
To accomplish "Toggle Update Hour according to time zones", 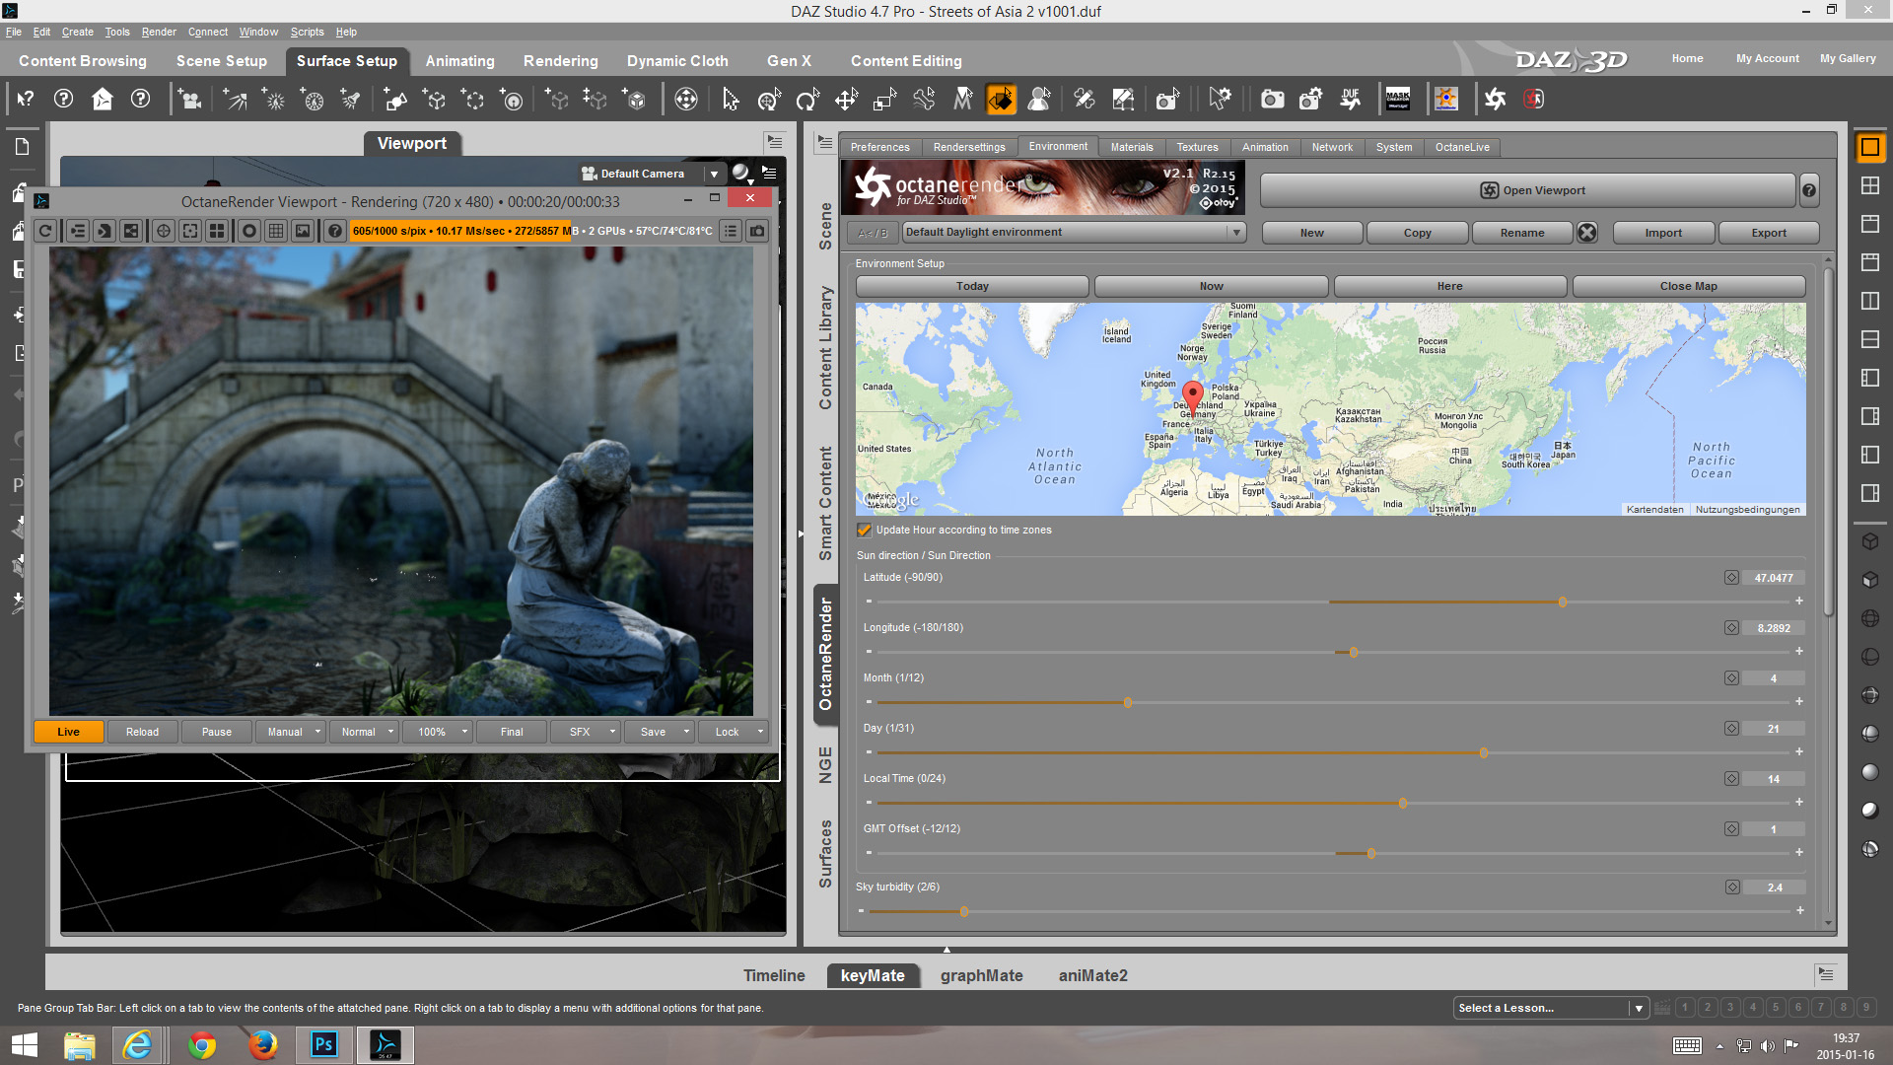I will [x=865, y=530].
